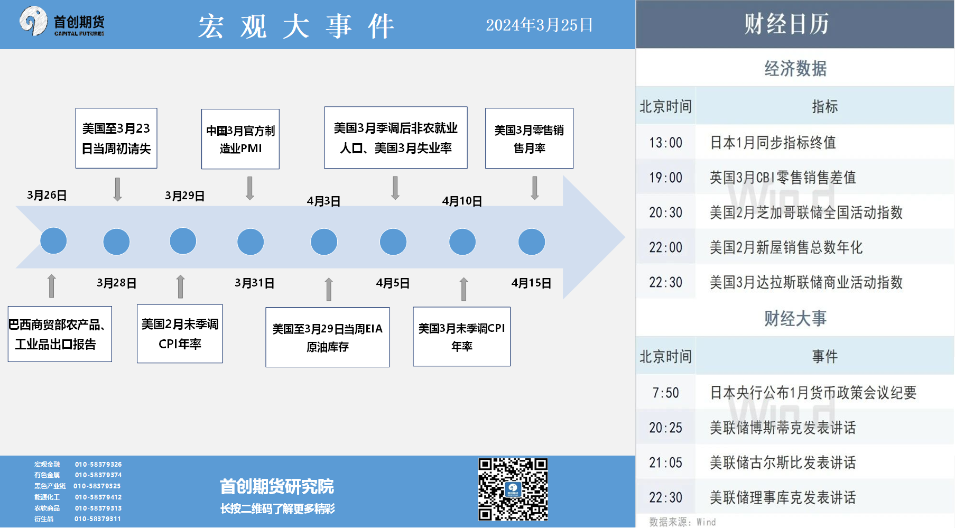
Task: Select the 美联储理事库克发表讲话 row
Action: point(795,497)
